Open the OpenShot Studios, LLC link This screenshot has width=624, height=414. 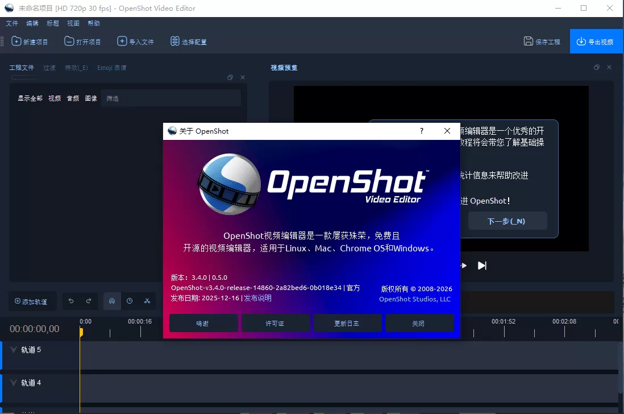tap(415, 299)
